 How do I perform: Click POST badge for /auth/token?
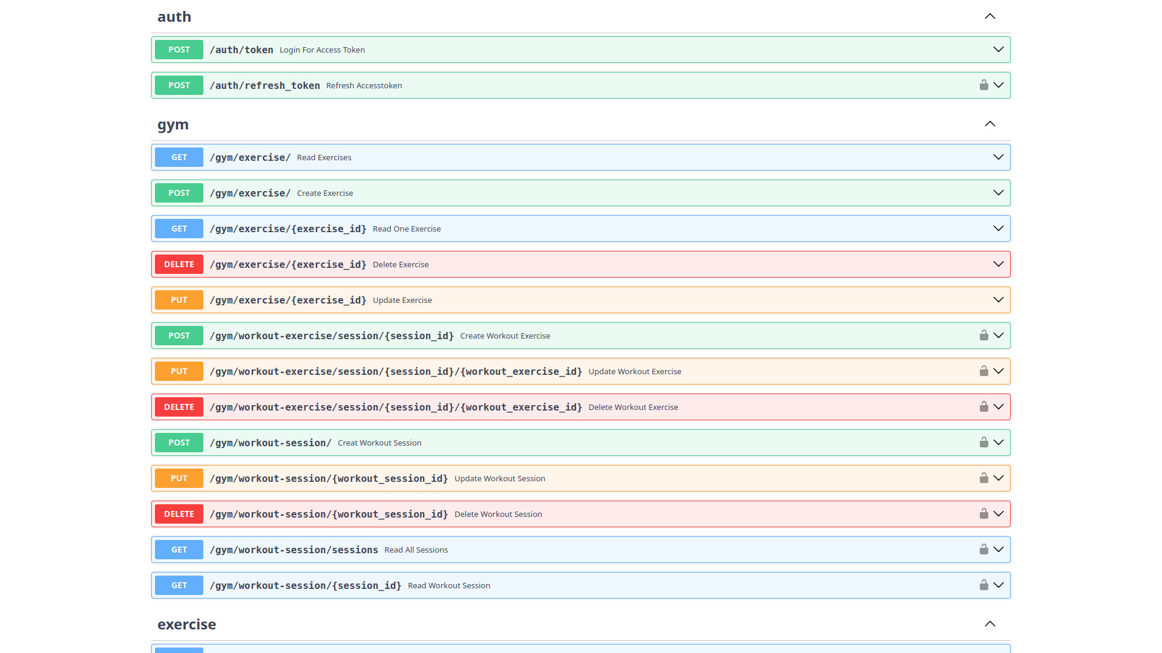coord(179,50)
